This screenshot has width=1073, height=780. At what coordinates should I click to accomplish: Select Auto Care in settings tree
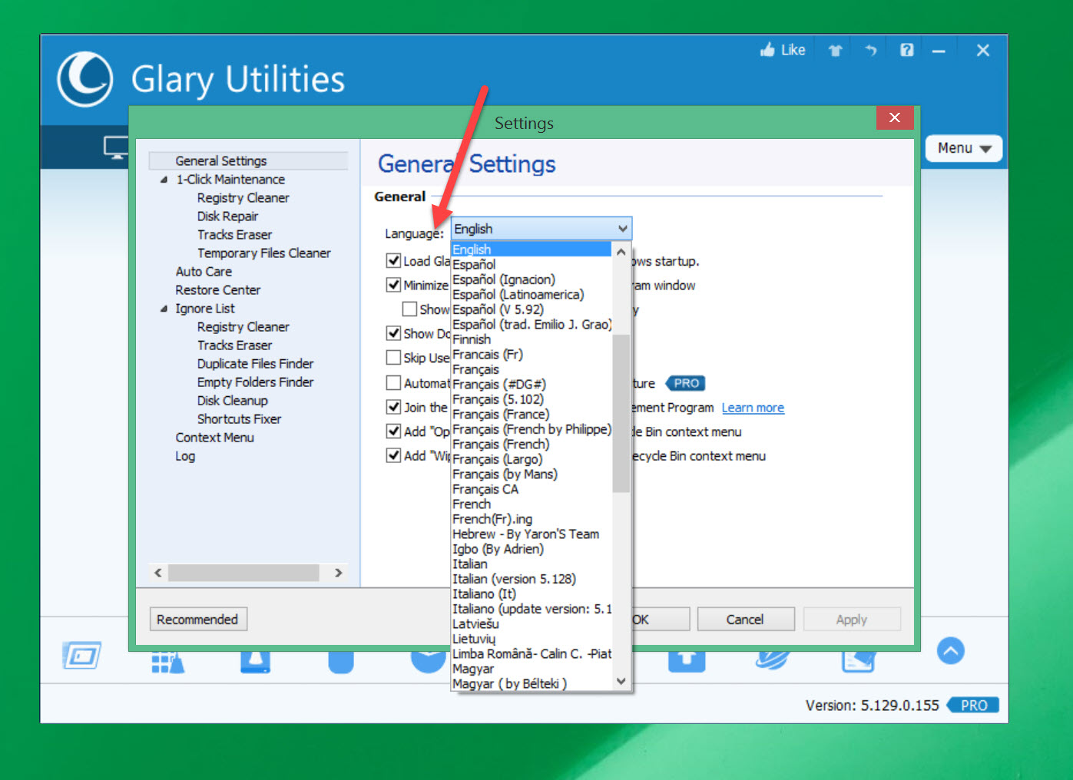[x=204, y=272]
